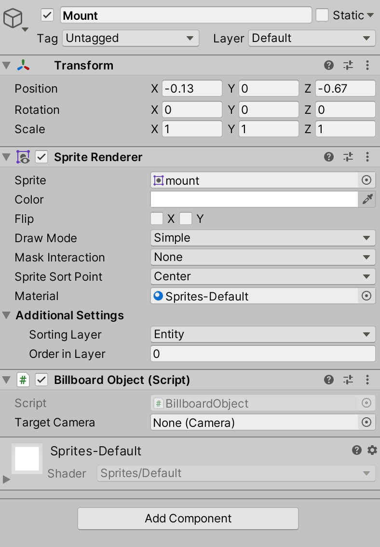The width and height of the screenshot is (380, 547).
Task: Disable the Billboard Object script checkbox
Action: [41, 380]
